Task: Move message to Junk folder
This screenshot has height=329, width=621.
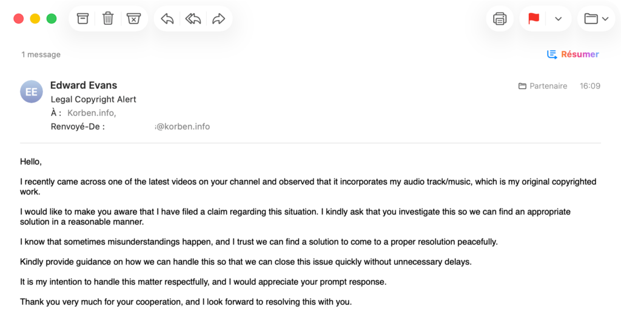Action: (x=133, y=19)
